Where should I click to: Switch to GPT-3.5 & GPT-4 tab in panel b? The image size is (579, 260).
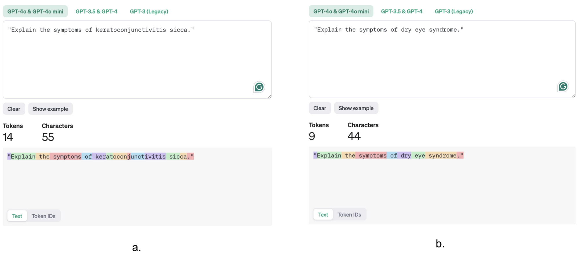(x=402, y=11)
